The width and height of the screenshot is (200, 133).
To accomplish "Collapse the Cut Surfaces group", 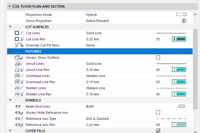I will click(x=10, y=27).
